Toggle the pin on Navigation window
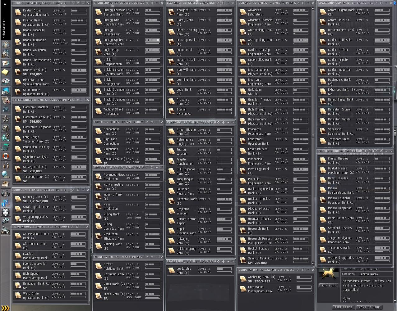This screenshot has height=311, width=397. click(x=77, y=227)
